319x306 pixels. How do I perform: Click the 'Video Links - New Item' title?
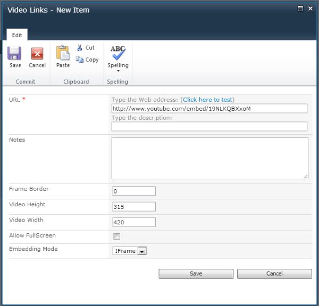tap(48, 10)
